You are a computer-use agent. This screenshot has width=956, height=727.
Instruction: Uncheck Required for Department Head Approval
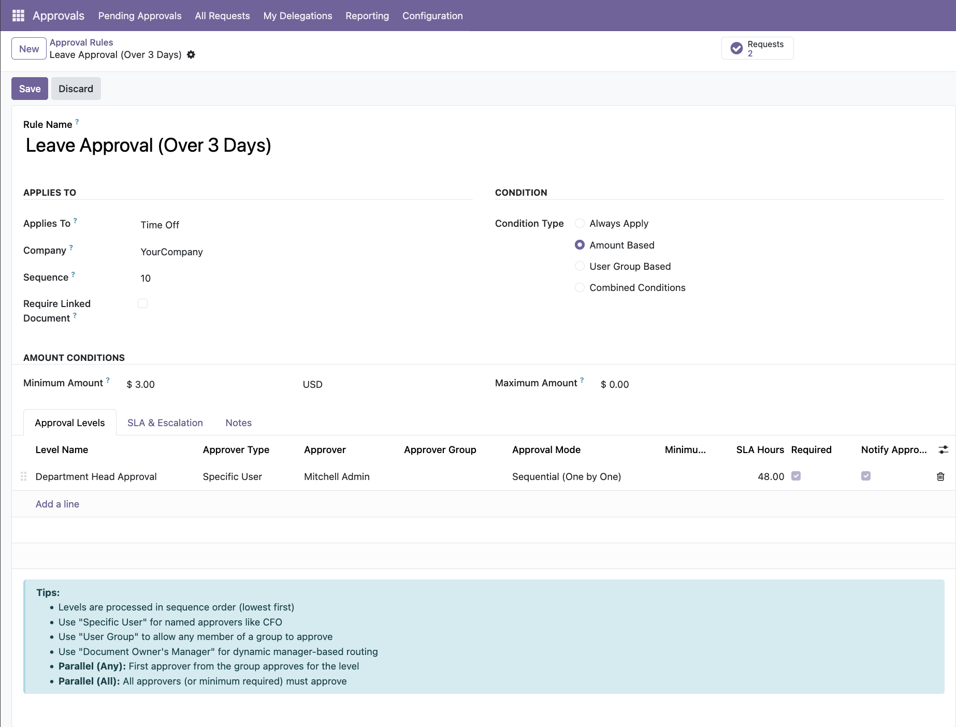click(x=796, y=476)
